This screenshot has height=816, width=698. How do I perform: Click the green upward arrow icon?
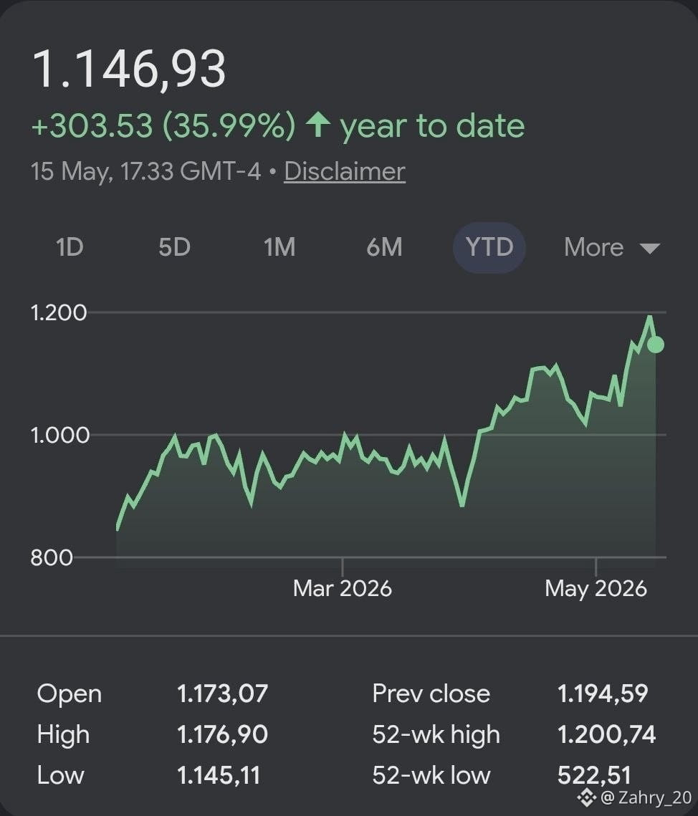(318, 125)
